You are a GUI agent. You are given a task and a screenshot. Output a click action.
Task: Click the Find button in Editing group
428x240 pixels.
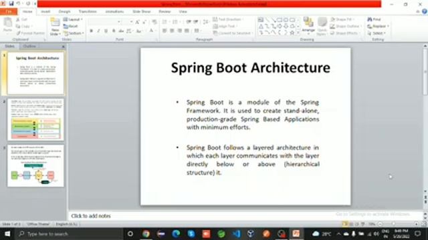(x=374, y=19)
